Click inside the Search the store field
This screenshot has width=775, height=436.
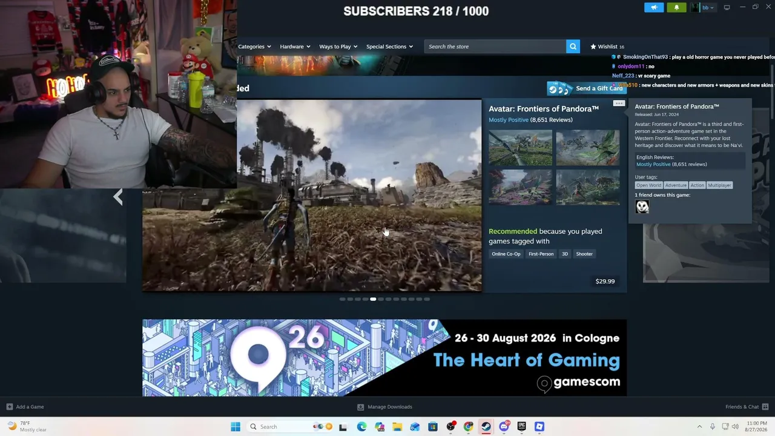(x=495, y=47)
